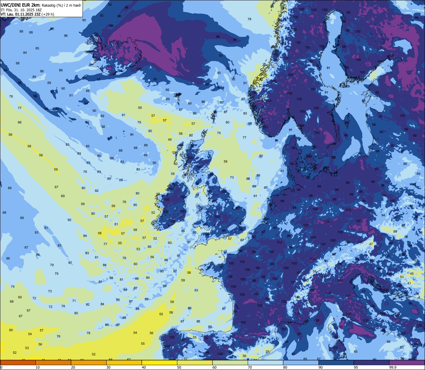Select the 70–80 % pale blue legend swatch
The width and height of the screenshot is (425, 370).
point(265,362)
